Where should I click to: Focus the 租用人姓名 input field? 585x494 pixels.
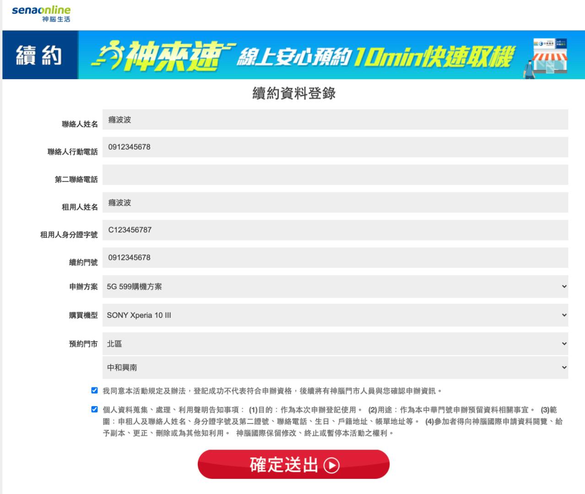click(335, 203)
